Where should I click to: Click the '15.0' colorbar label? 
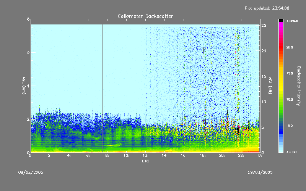tap(290, 73)
